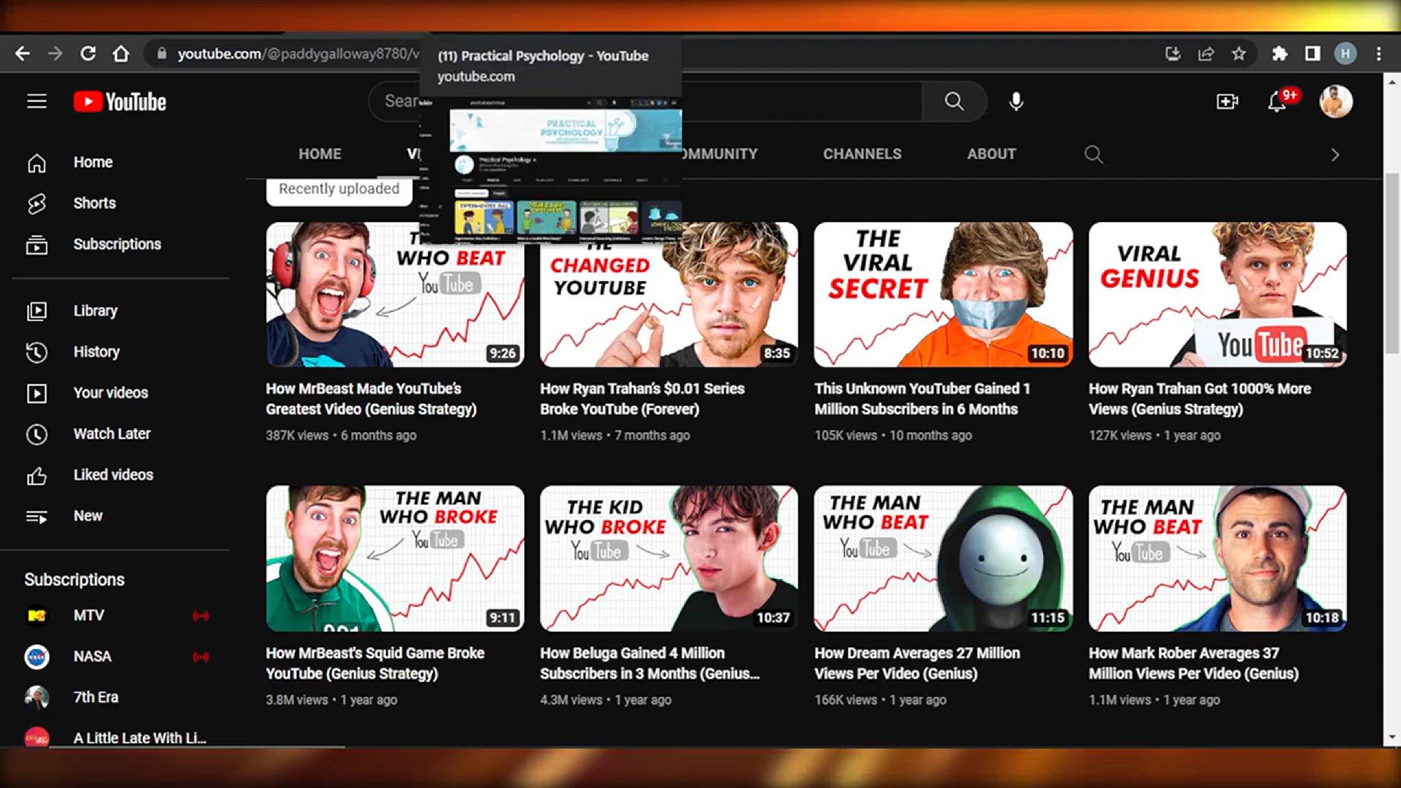This screenshot has height=788, width=1401.
Task: Open title How Beluga Gained 4 Million Subscribers
Action: [649, 663]
